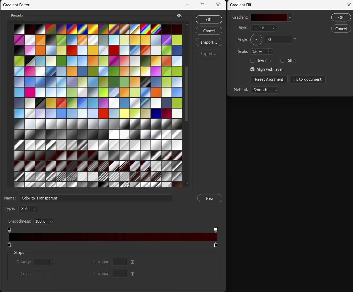
Task: Click Cancel in the Gradient Fill dialog
Action: (x=341, y=29)
